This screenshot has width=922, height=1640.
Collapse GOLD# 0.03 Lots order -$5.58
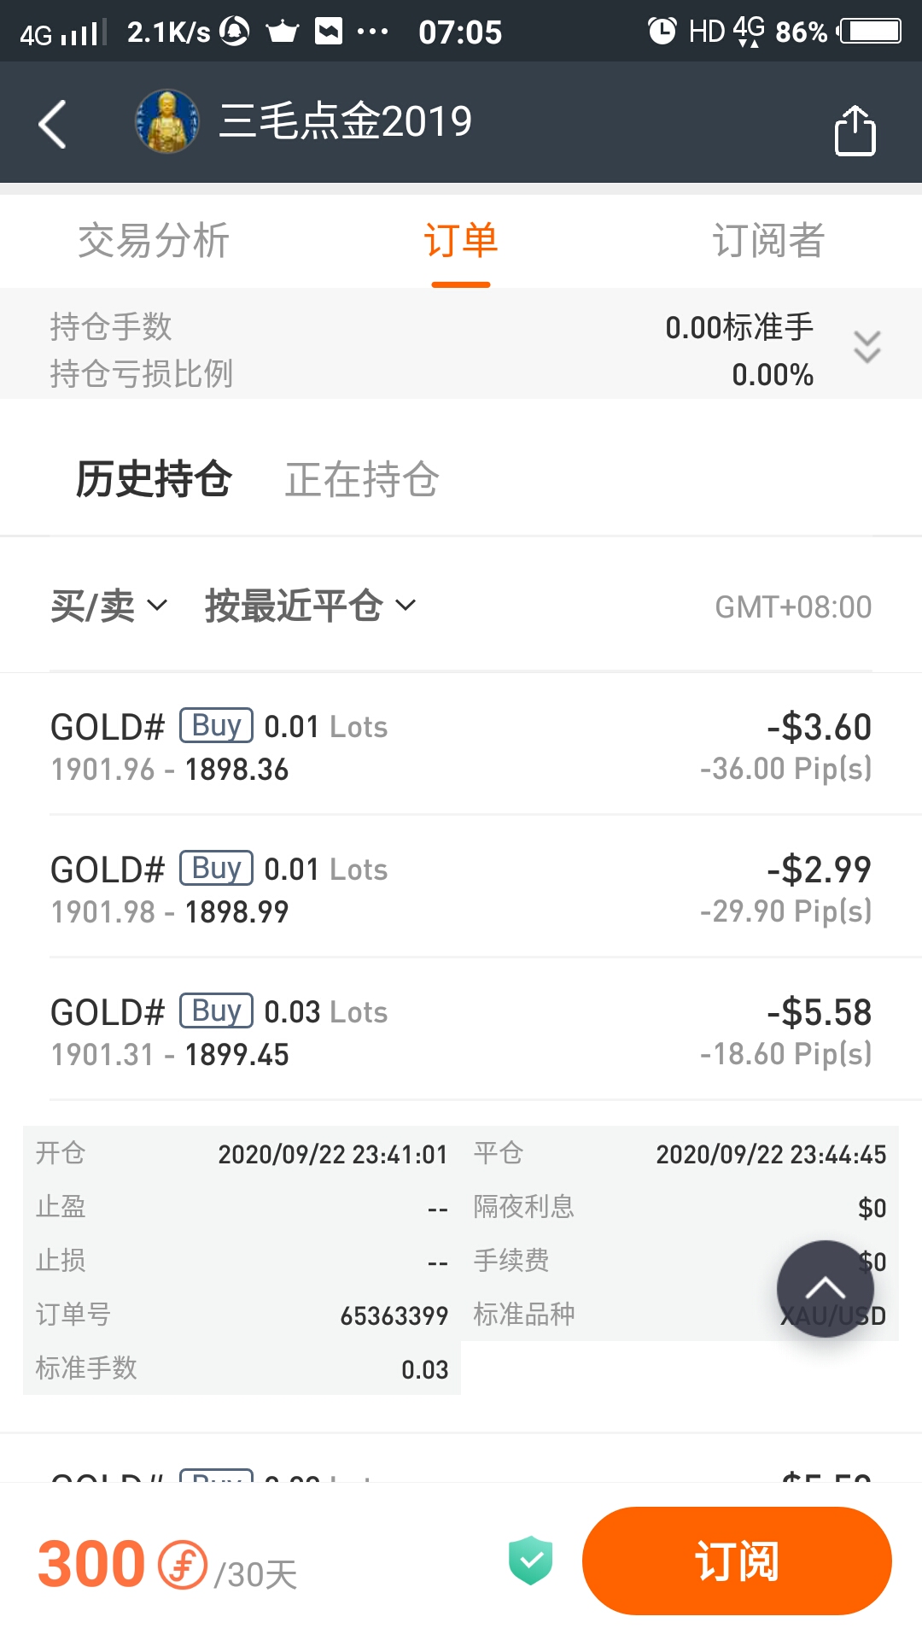[461, 1030]
